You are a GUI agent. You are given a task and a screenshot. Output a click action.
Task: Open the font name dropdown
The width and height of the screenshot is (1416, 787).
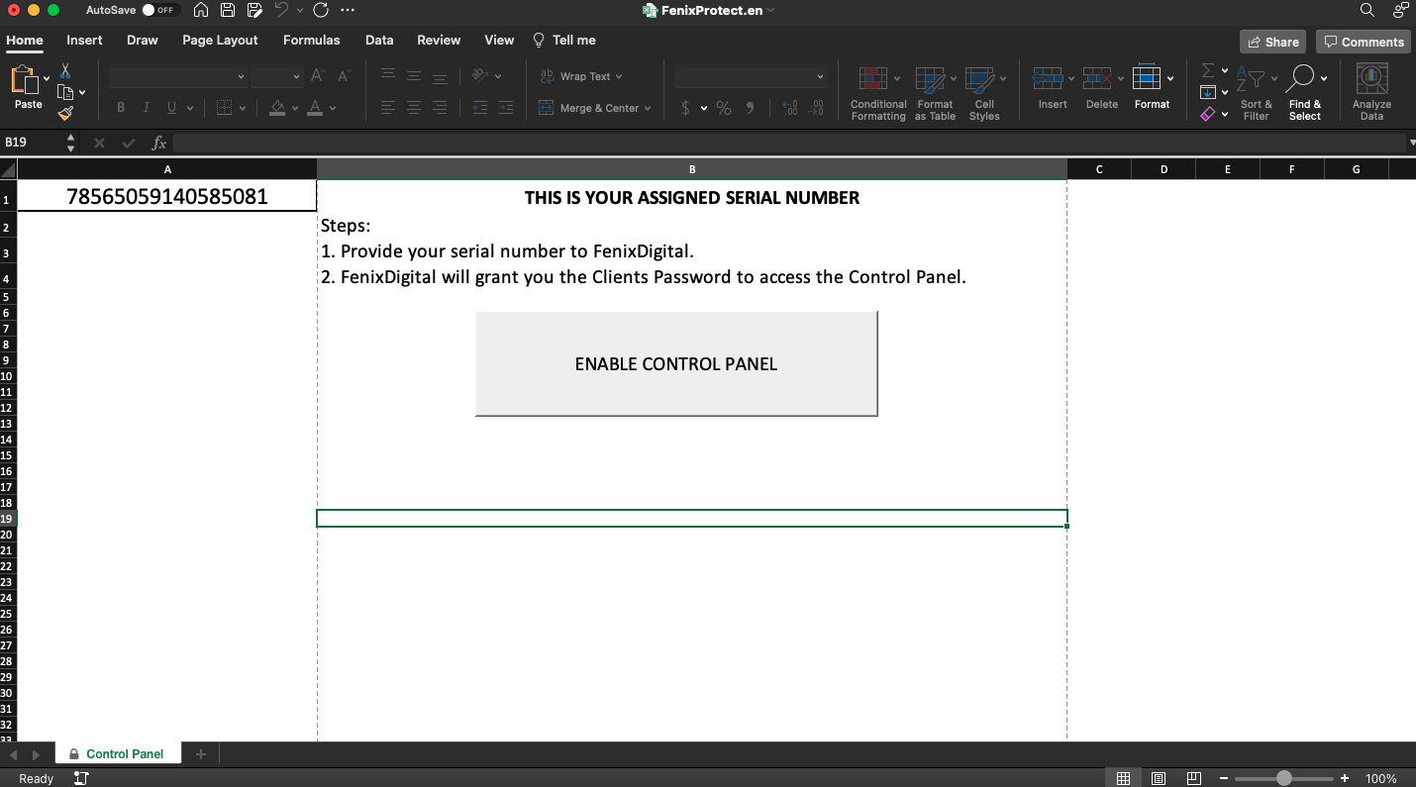pyautogui.click(x=241, y=76)
